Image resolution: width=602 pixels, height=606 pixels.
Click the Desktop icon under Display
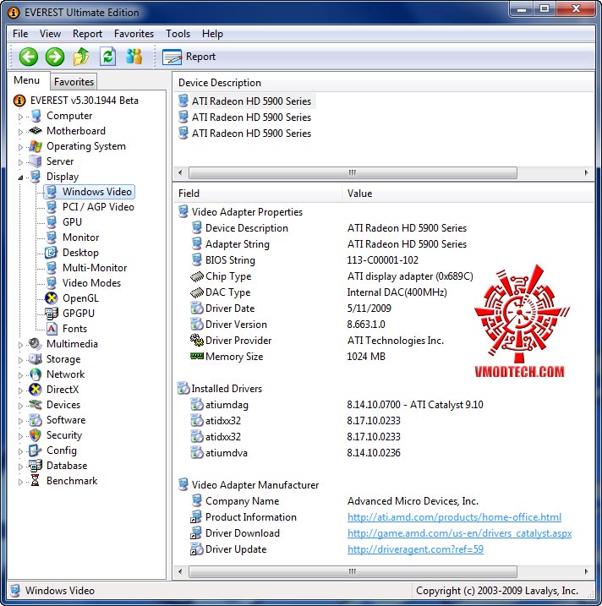(x=52, y=253)
